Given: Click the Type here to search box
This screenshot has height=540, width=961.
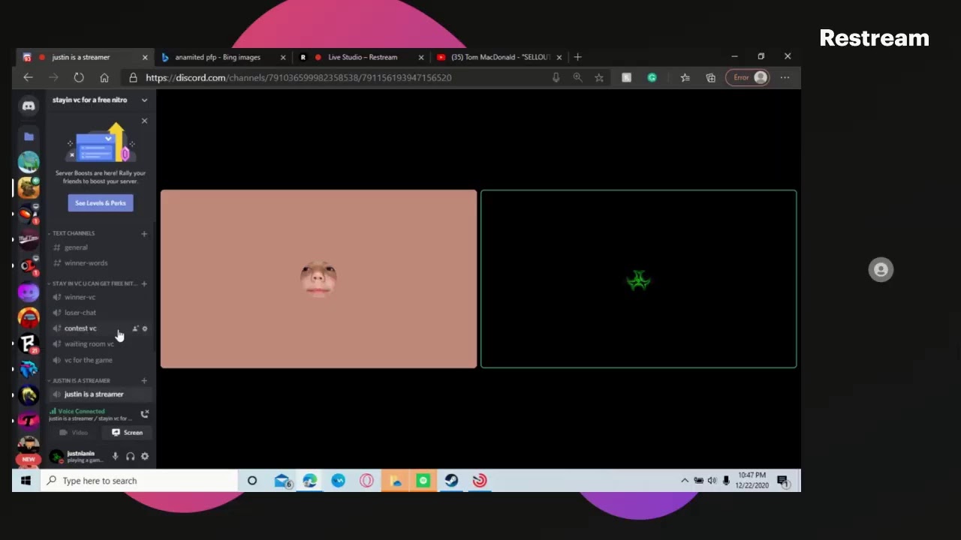Looking at the screenshot, I should click(x=139, y=481).
